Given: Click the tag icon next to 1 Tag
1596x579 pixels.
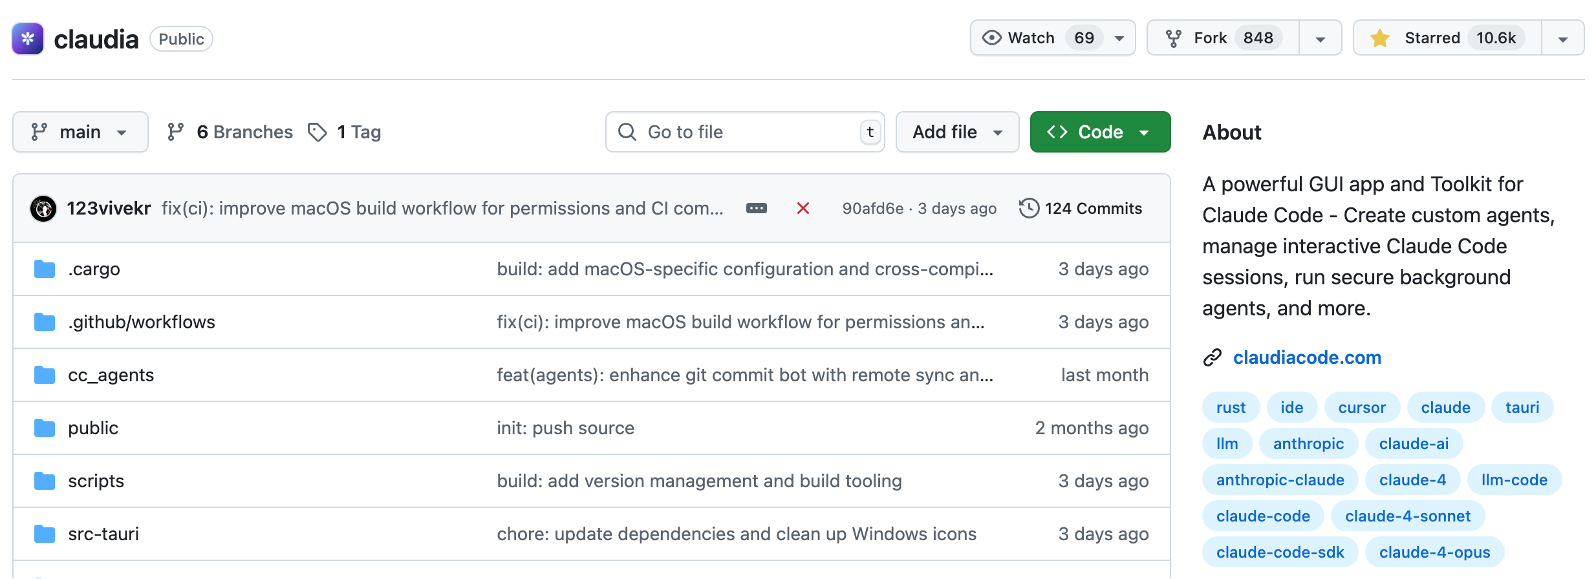Looking at the screenshot, I should click(x=317, y=132).
